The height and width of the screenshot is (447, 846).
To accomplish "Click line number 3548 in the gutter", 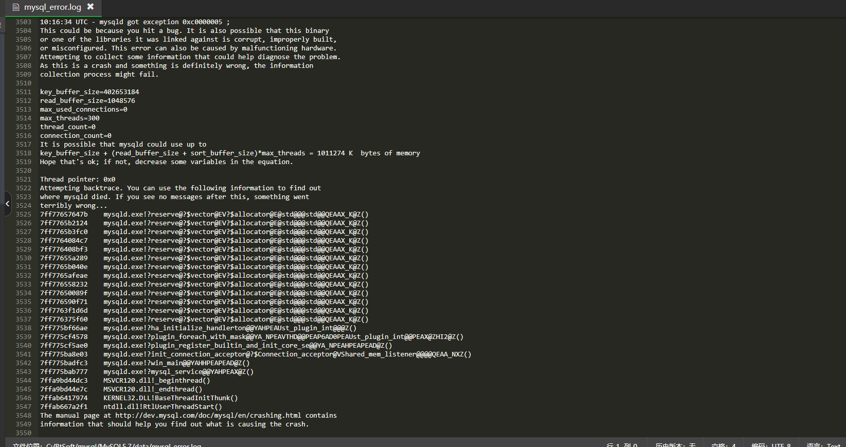I will click(23, 415).
